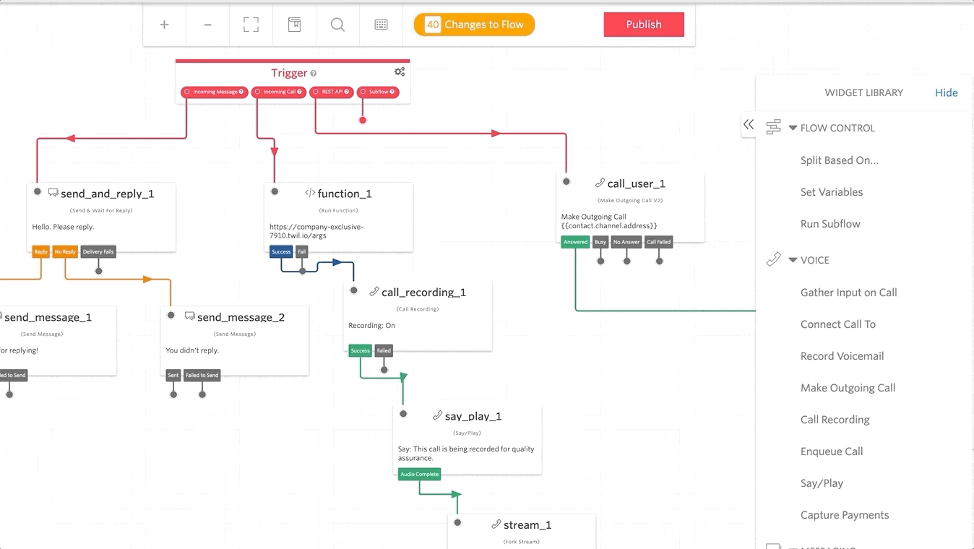The width and height of the screenshot is (974, 549).
Task: Click the fit-to-screen icon
Action: point(251,25)
